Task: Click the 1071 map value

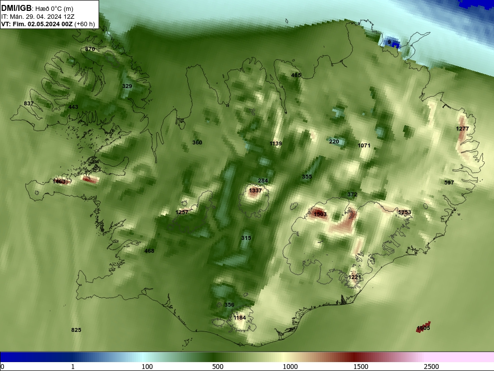Action: pyautogui.click(x=364, y=145)
